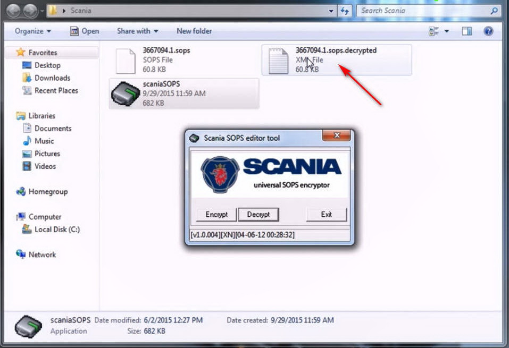Select Desktop in Favorites

click(x=47, y=65)
